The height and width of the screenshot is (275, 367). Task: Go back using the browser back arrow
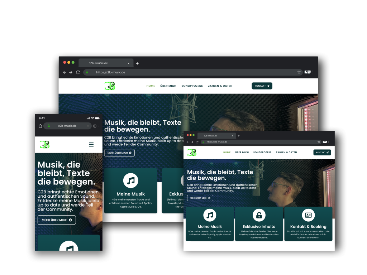click(x=187, y=142)
